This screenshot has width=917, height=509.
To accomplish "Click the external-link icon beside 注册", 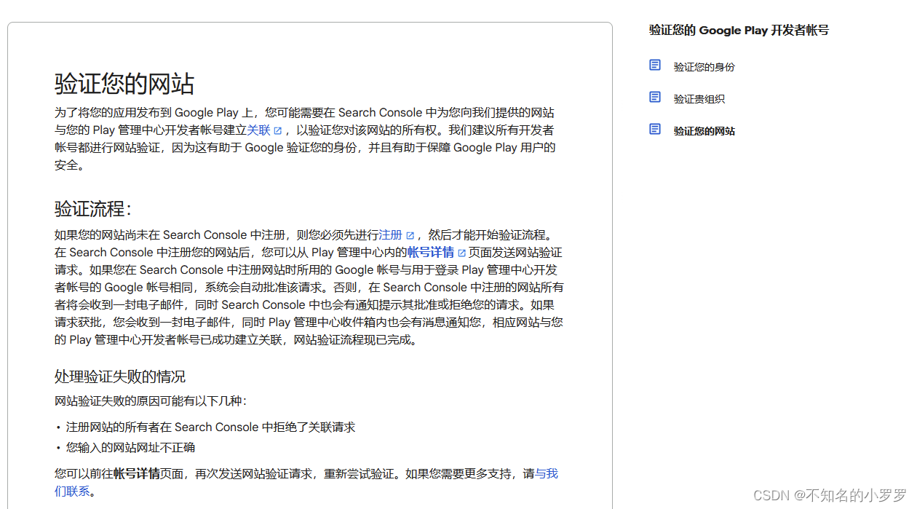I will pos(410,236).
